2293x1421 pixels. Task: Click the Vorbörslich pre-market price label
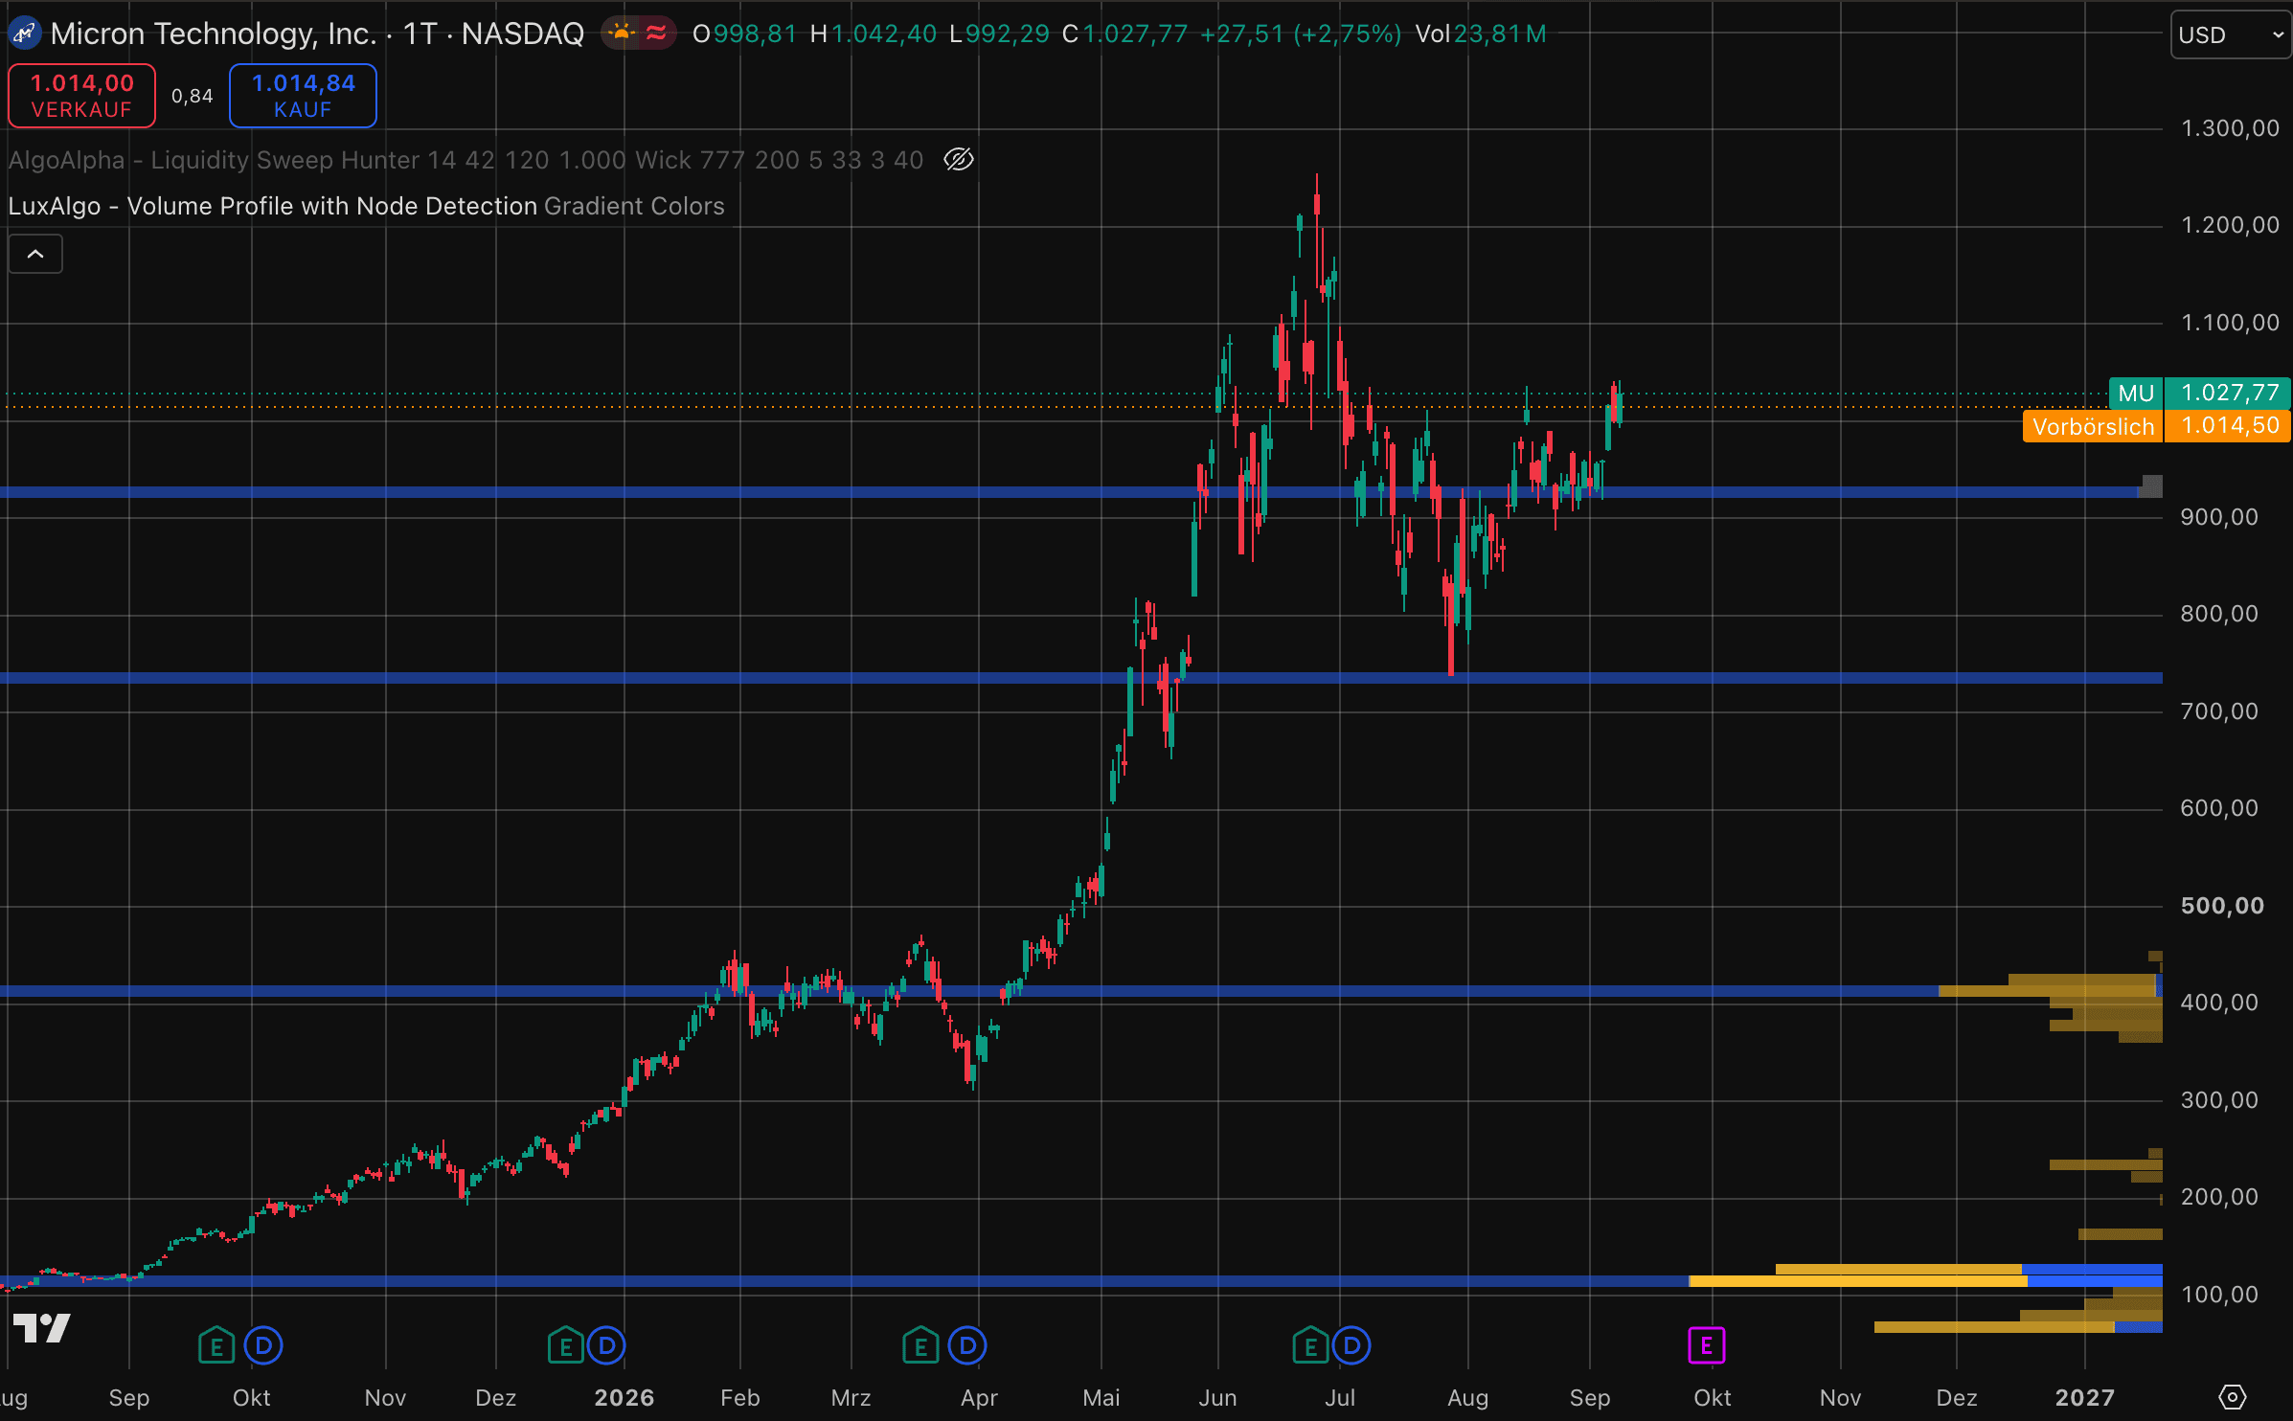coord(2156,426)
